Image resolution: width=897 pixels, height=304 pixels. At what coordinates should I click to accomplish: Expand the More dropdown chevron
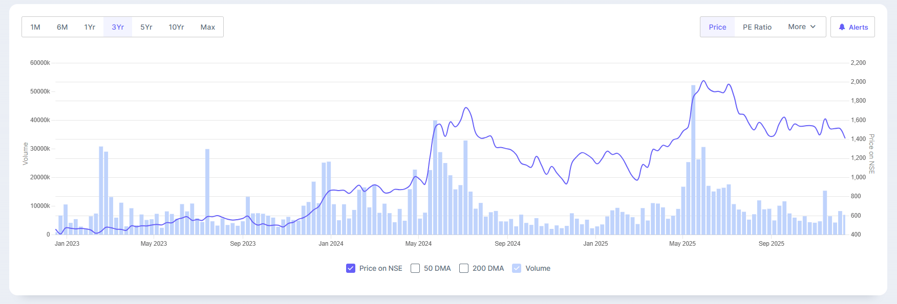[x=813, y=27]
